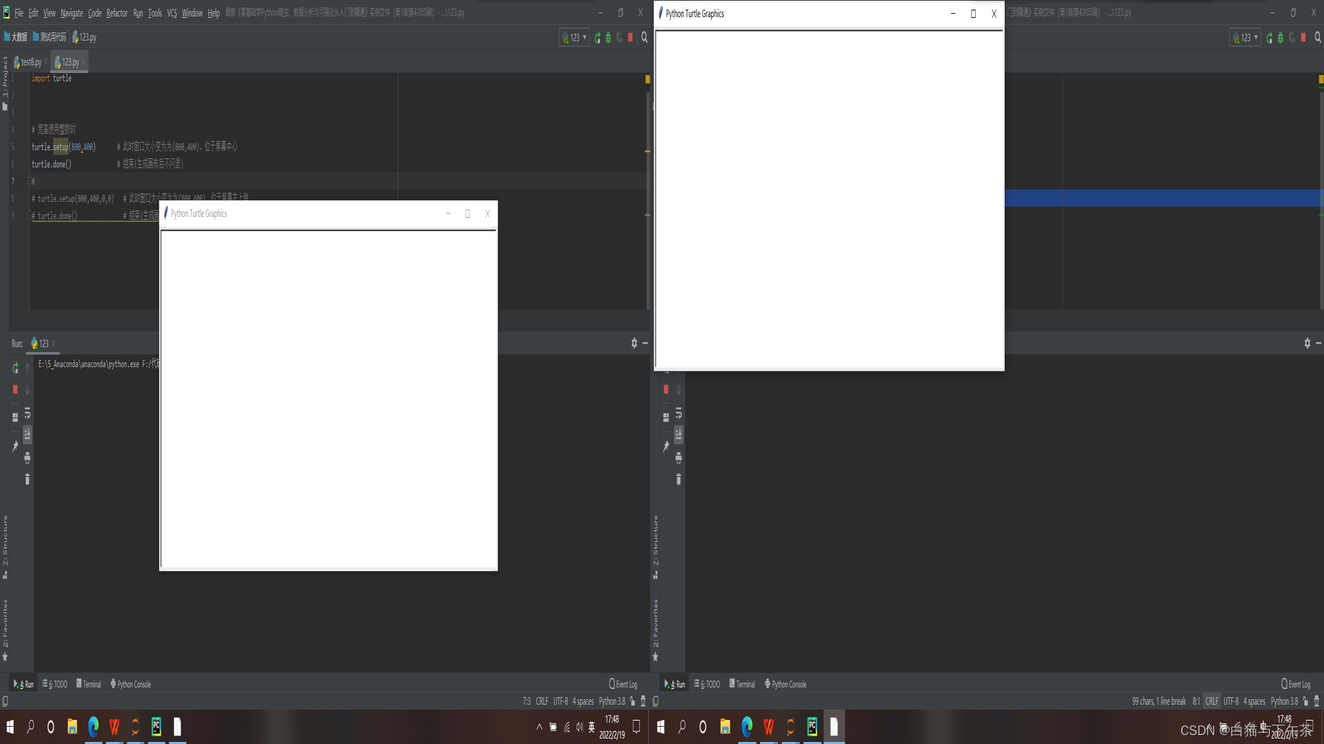The width and height of the screenshot is (1324, 744).
Task: Click the Settings gear icon in Run panel
Action: tap(634, 343)
